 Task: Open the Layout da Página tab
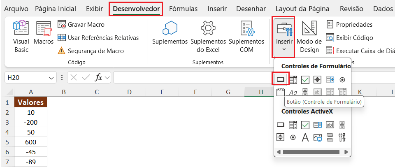(x=303, y=9)
